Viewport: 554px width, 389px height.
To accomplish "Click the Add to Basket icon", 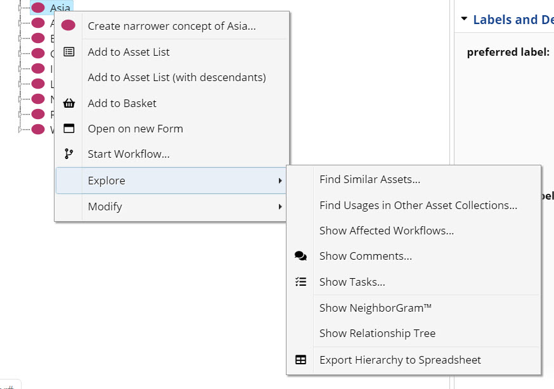I will click(x=69, y=103).
